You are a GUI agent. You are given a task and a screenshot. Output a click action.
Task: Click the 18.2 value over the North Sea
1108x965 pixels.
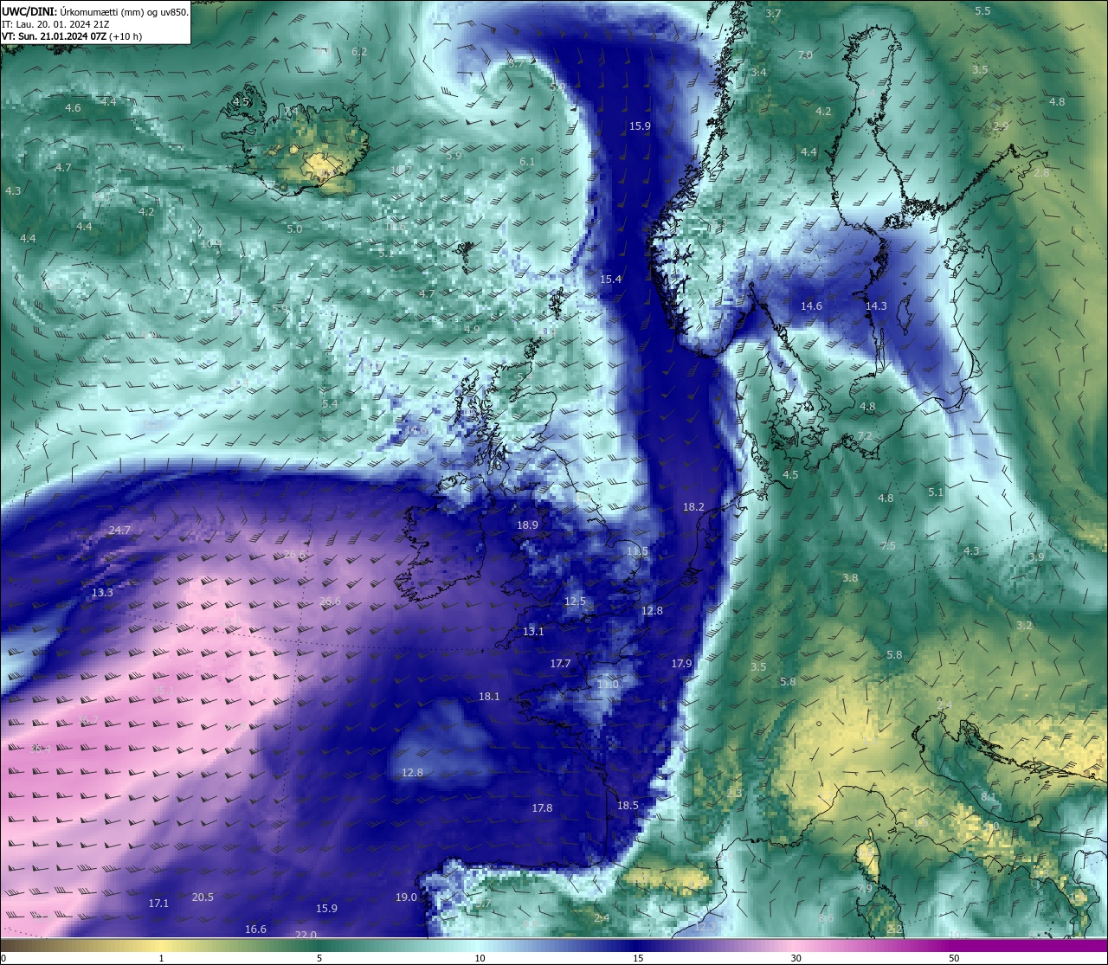click(x=693, y=507)
